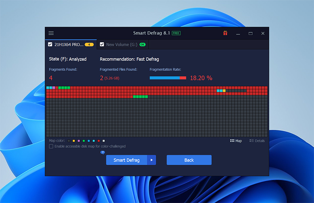Screen dimensions: 314x203
Task: Click the green block cluster in fourth map row
Action: point(140,97)
